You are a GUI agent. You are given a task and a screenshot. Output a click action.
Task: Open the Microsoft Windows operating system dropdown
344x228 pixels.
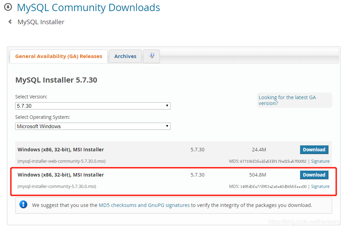(93, 126)
